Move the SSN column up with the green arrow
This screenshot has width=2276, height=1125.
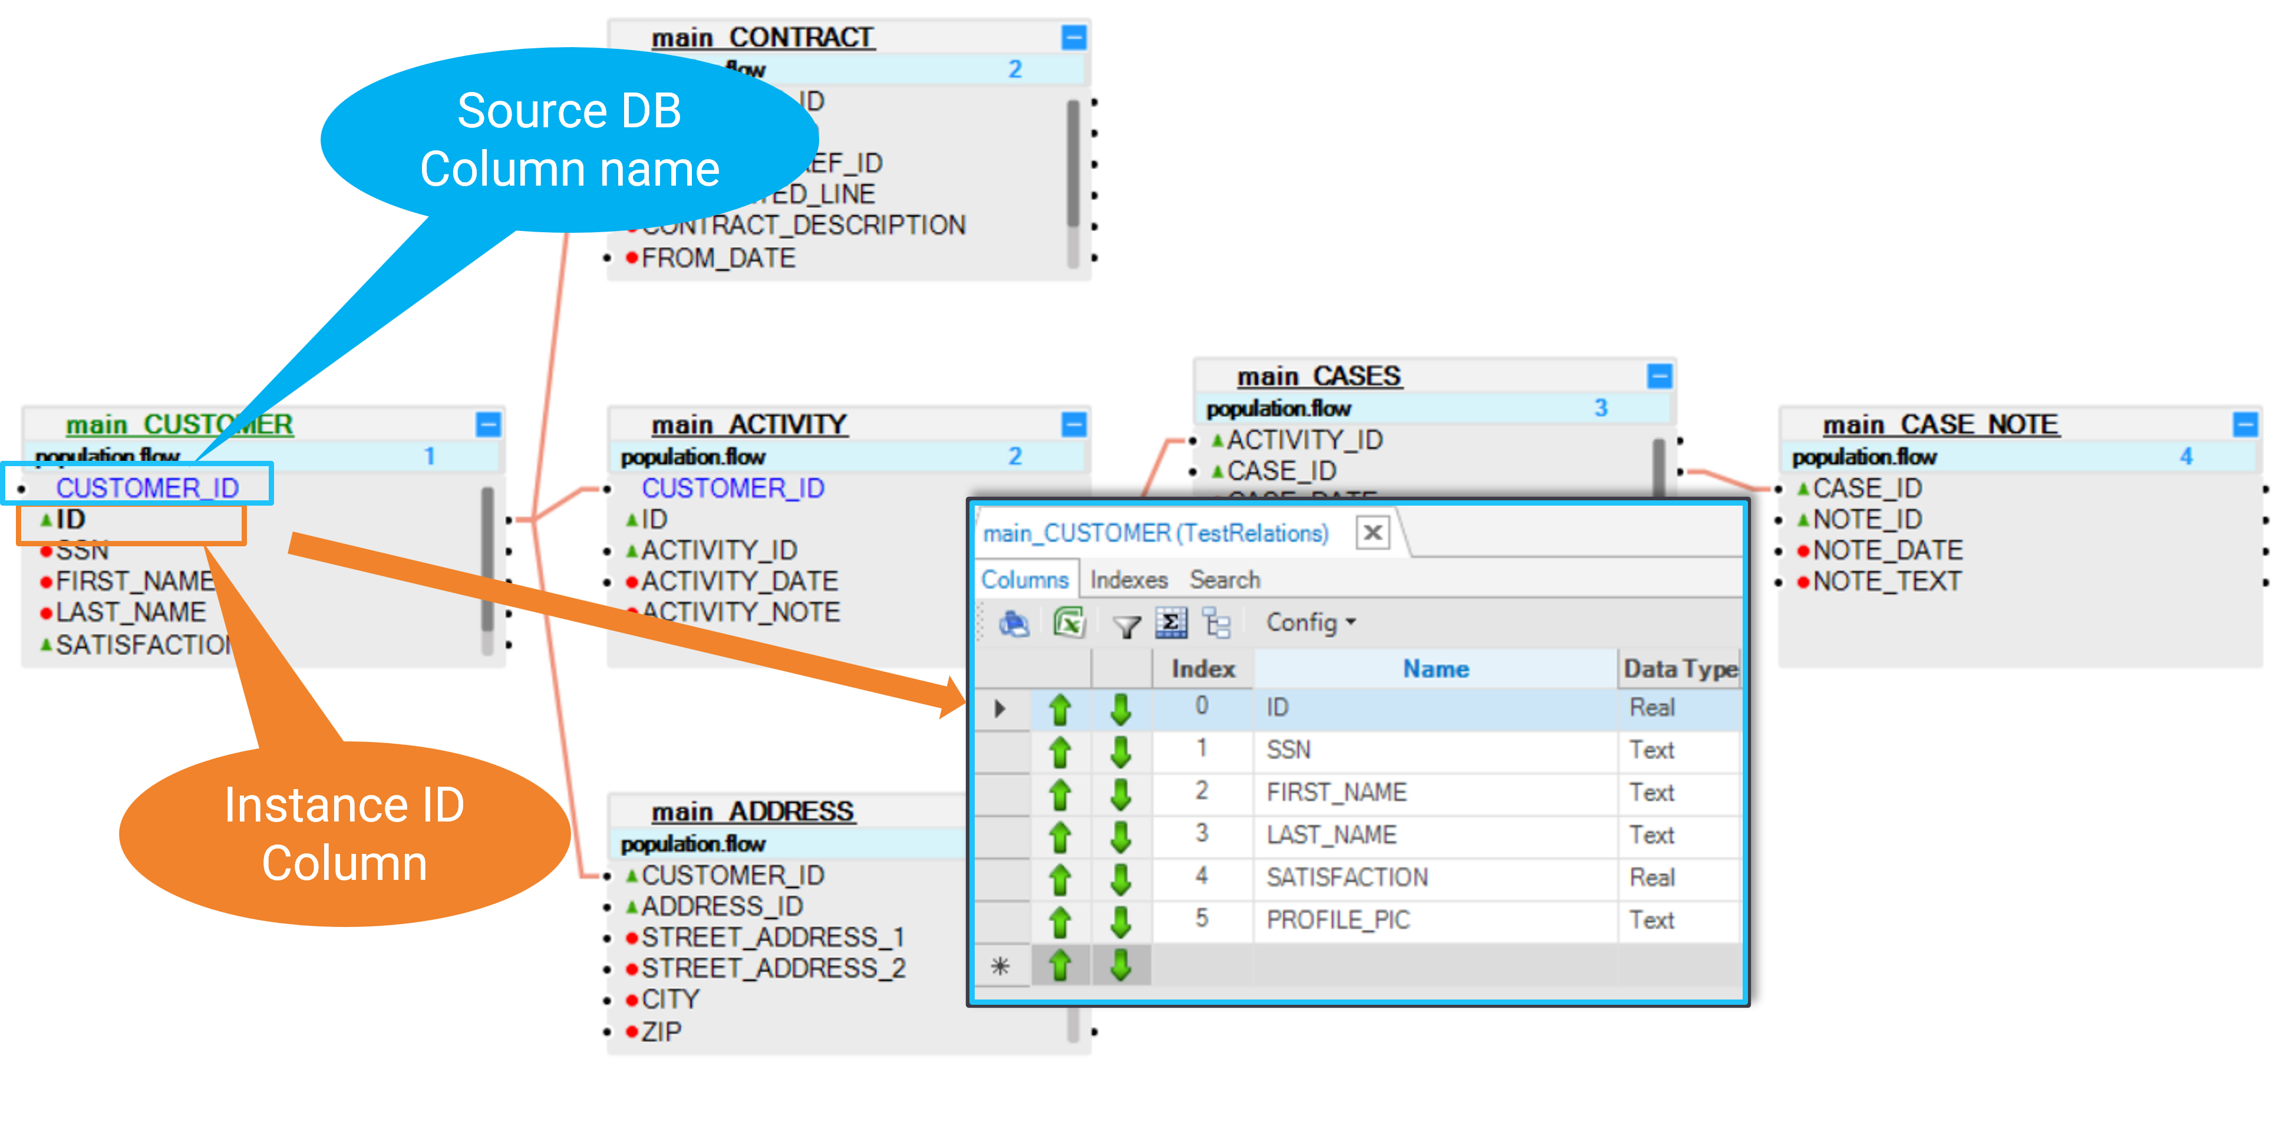[x=1060, y=751]
